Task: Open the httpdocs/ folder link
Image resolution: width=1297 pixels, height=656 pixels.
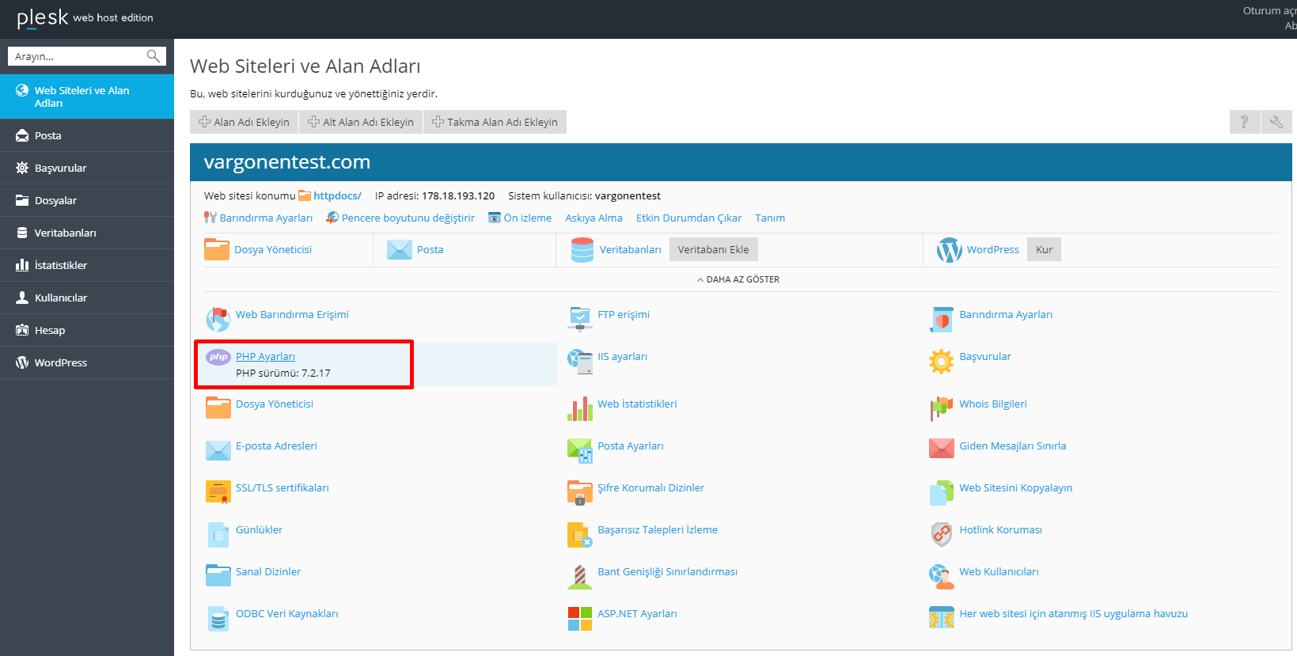Action: tap(337, 195)
